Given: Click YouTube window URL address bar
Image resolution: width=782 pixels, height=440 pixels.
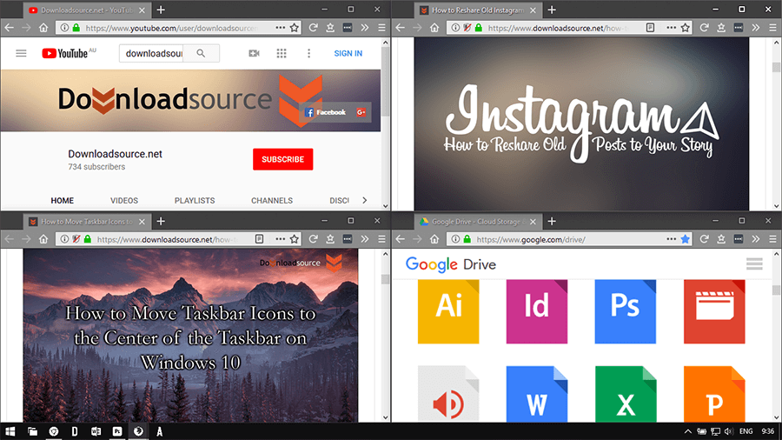Looking at the screenshot, I should pos(169,28).
